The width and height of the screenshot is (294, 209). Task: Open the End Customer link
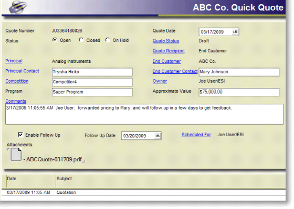click(x=167, y=61)
